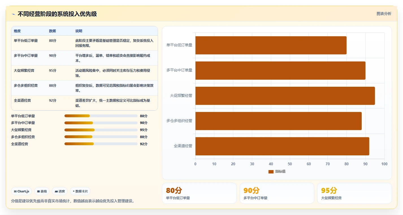403x215 pixels.
Task: Click the 指标值 legend text
Action: (280, 171)
